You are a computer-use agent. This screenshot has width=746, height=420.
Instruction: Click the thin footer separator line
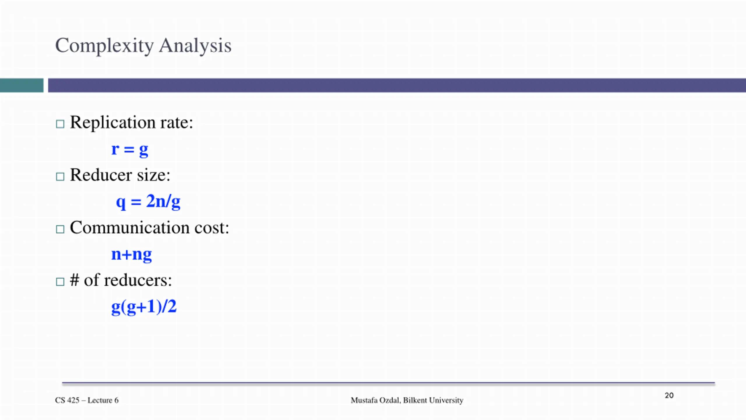pyautogui.click(x=388, y=383)
